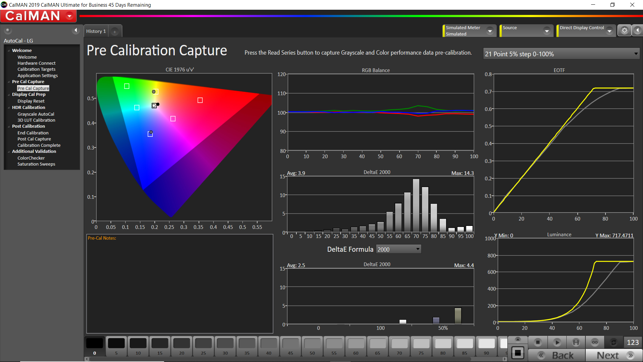Collapse the Additional Validation section expander
The width and height of the screenshot is (643, 362).
9,152
